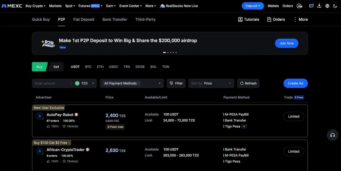Switch to Quick Buy tab
Image resolution: width=341 pixels, height=171 pixels.
point(41,19)
